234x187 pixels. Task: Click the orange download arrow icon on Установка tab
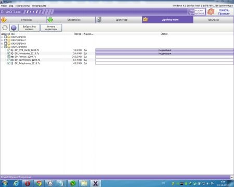pyautogui.click(x=4, y=20)
